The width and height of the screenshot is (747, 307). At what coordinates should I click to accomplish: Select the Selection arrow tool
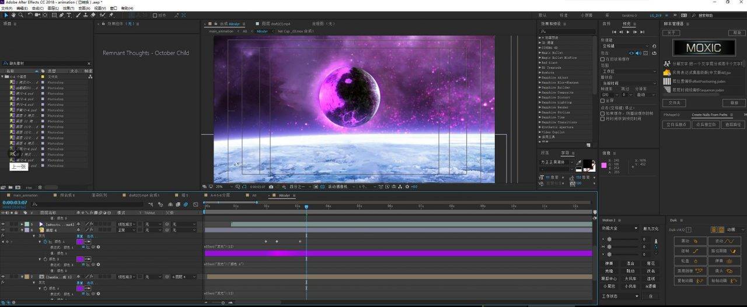[6, 15]
